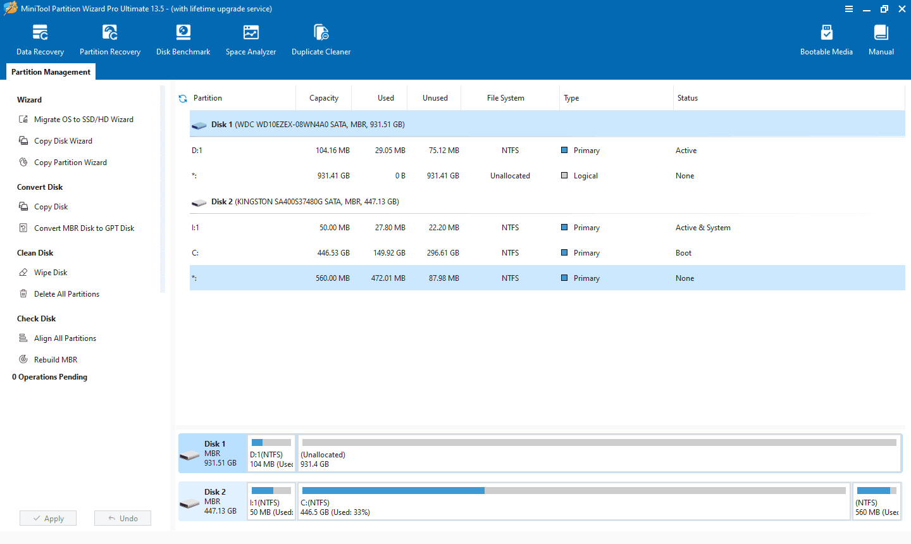Open the Bootable Media creator
This screenshot has height=544, width=911.
tap(826, 38)
